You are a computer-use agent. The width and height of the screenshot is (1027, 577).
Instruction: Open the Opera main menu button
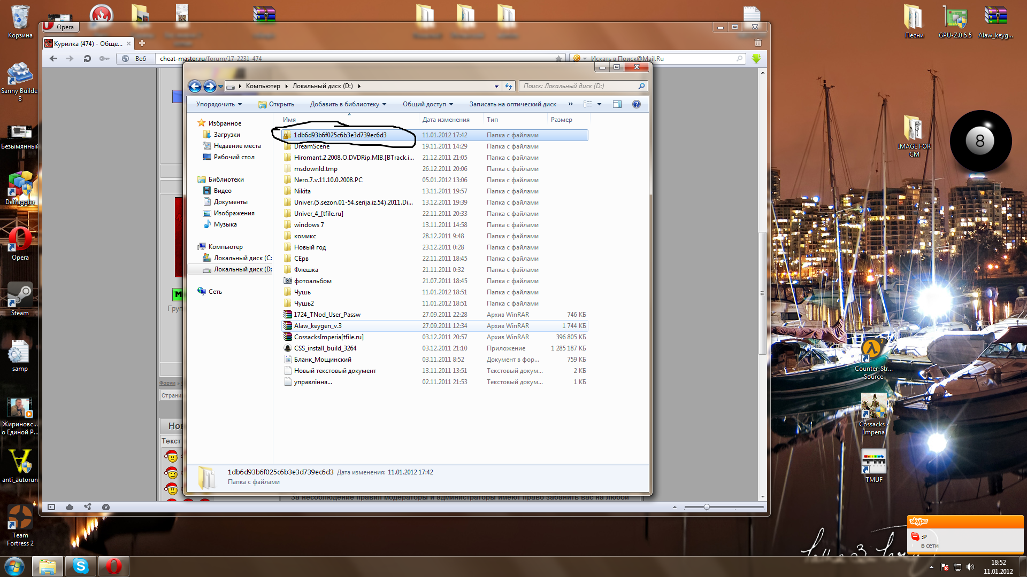tap(61, 27)
